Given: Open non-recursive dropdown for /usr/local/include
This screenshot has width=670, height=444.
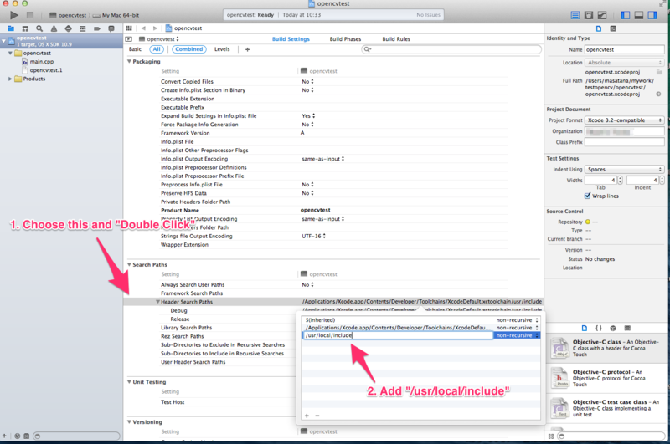Looking at the screenshot, I should coord(517,335).
